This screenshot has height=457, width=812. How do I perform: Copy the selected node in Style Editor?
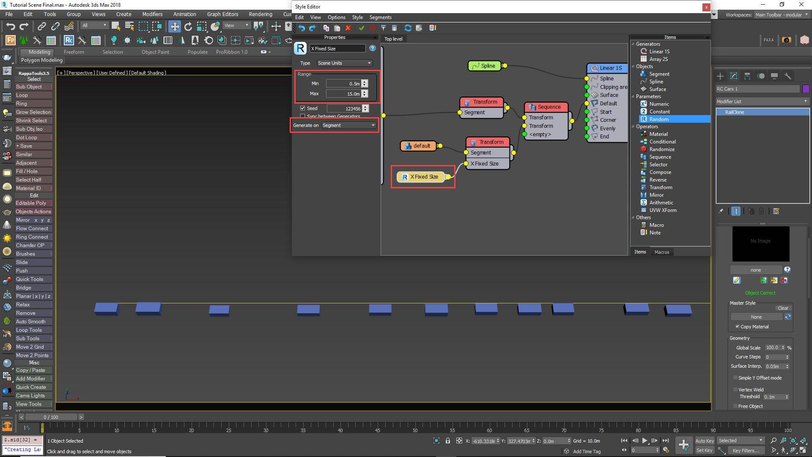(326, 28)
